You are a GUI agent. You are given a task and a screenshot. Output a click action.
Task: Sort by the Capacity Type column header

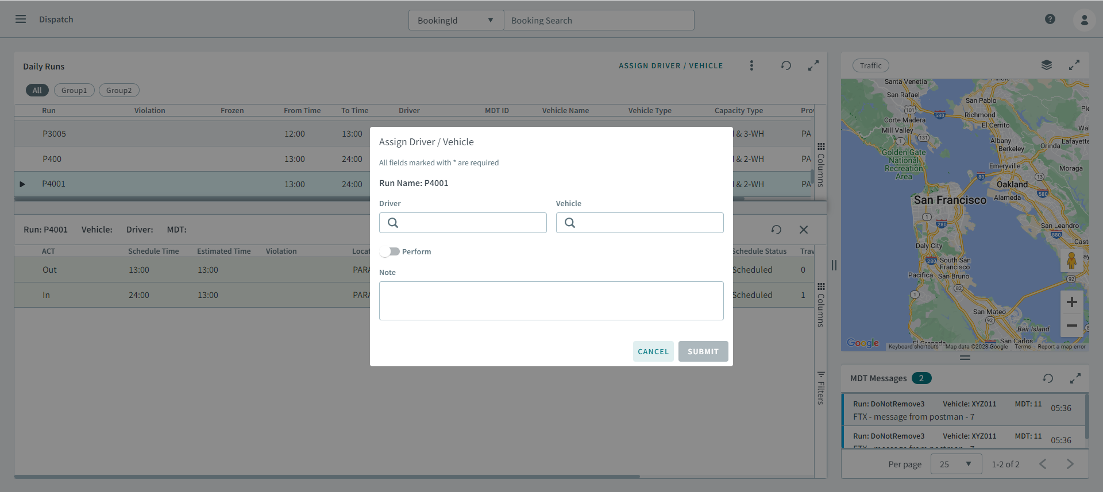[739, 110]
